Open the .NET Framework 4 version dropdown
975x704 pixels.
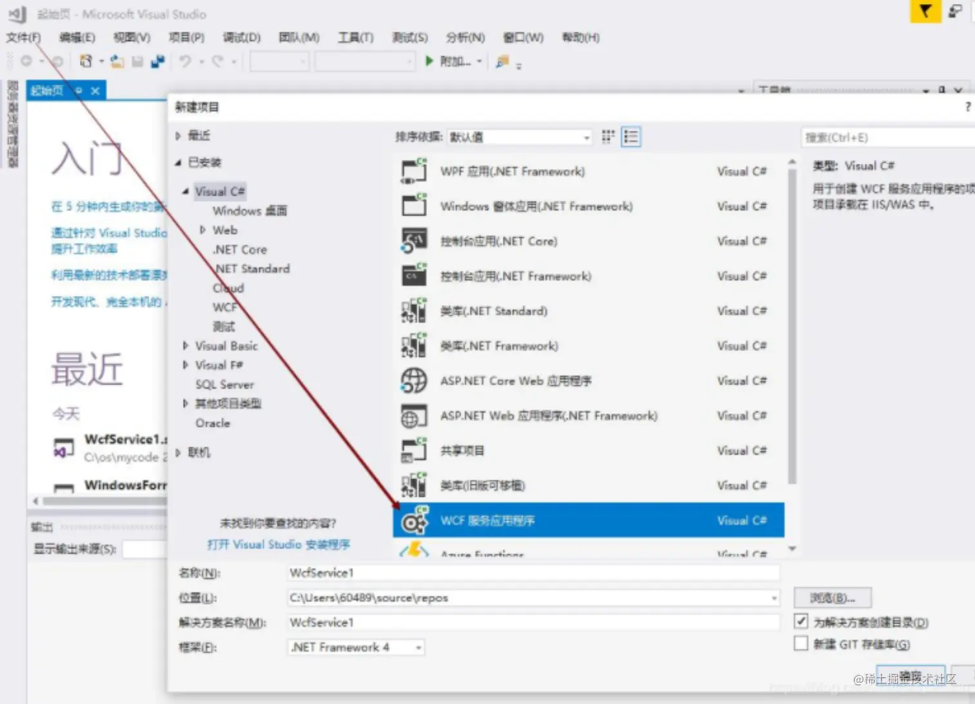point(355,647)
